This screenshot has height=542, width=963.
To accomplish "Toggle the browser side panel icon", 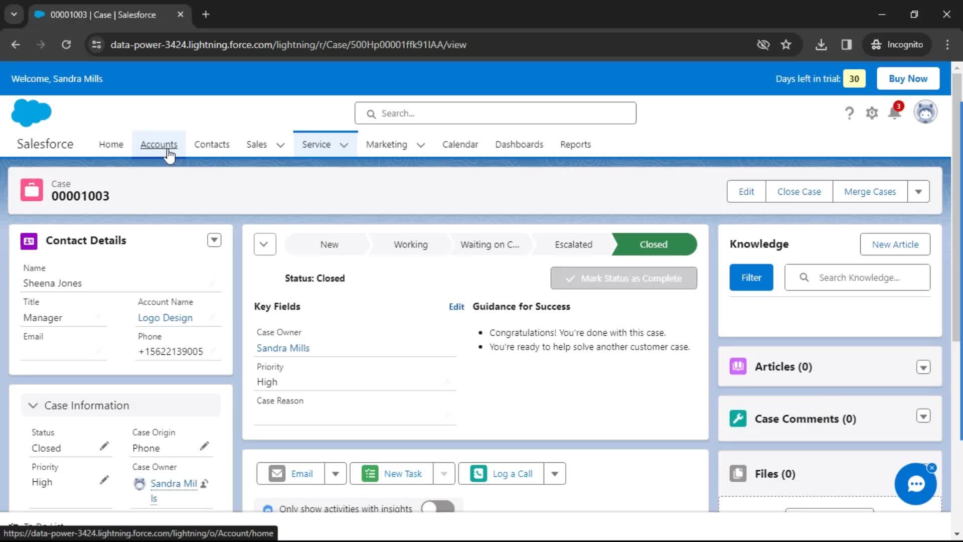I will pos(847,45).
